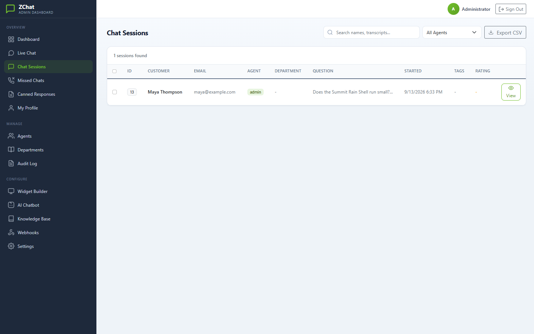Open the Chat Sessions menu item
This screenshot has height=334, width=534.
click(48, 67)
